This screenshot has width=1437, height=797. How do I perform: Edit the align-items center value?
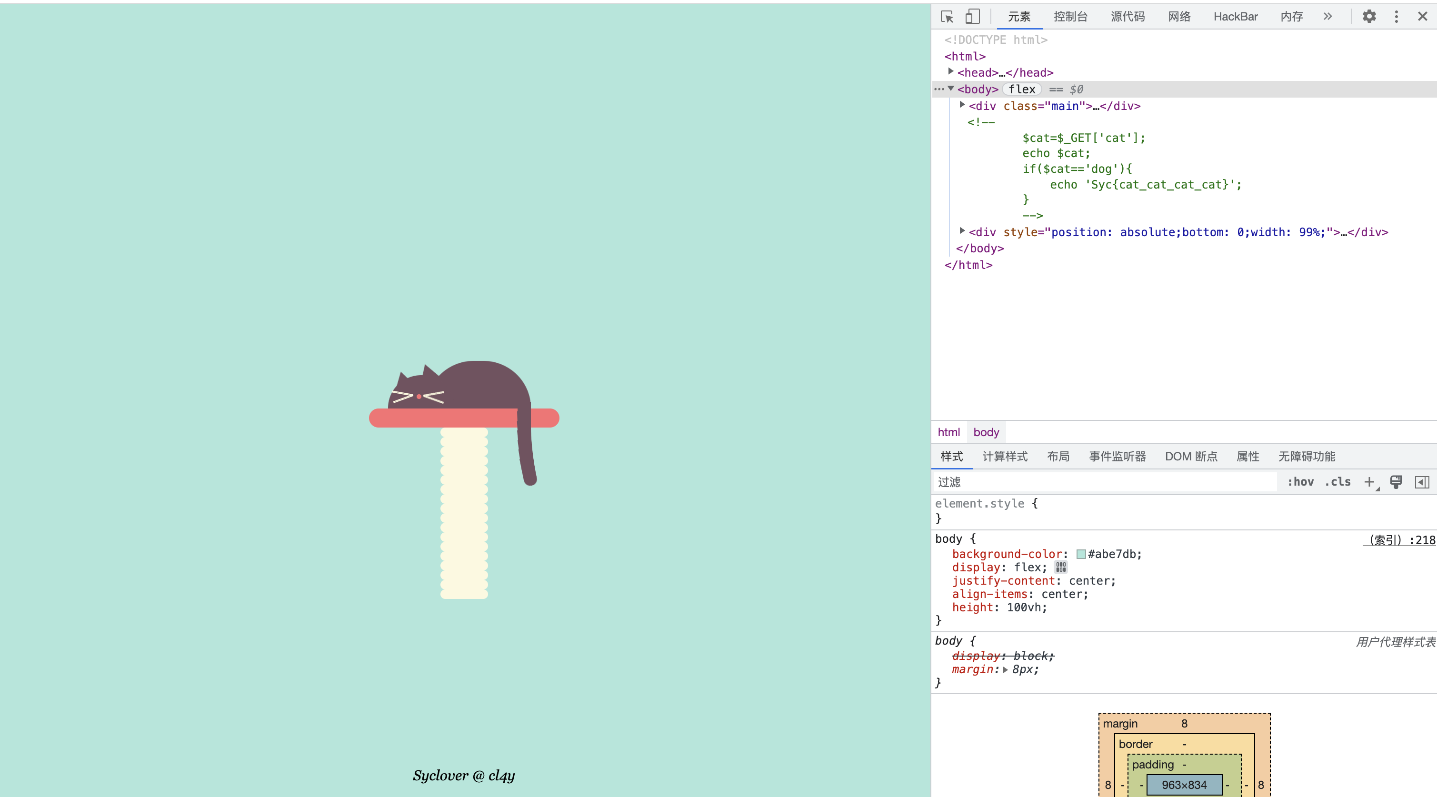(x=1062, y=594)
